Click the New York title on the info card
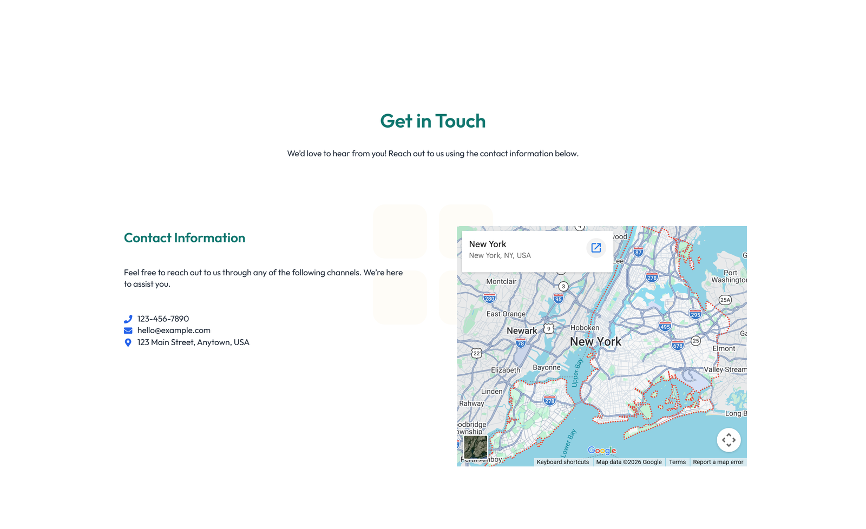Screen dimensions: 866x529 coord(488,244)
